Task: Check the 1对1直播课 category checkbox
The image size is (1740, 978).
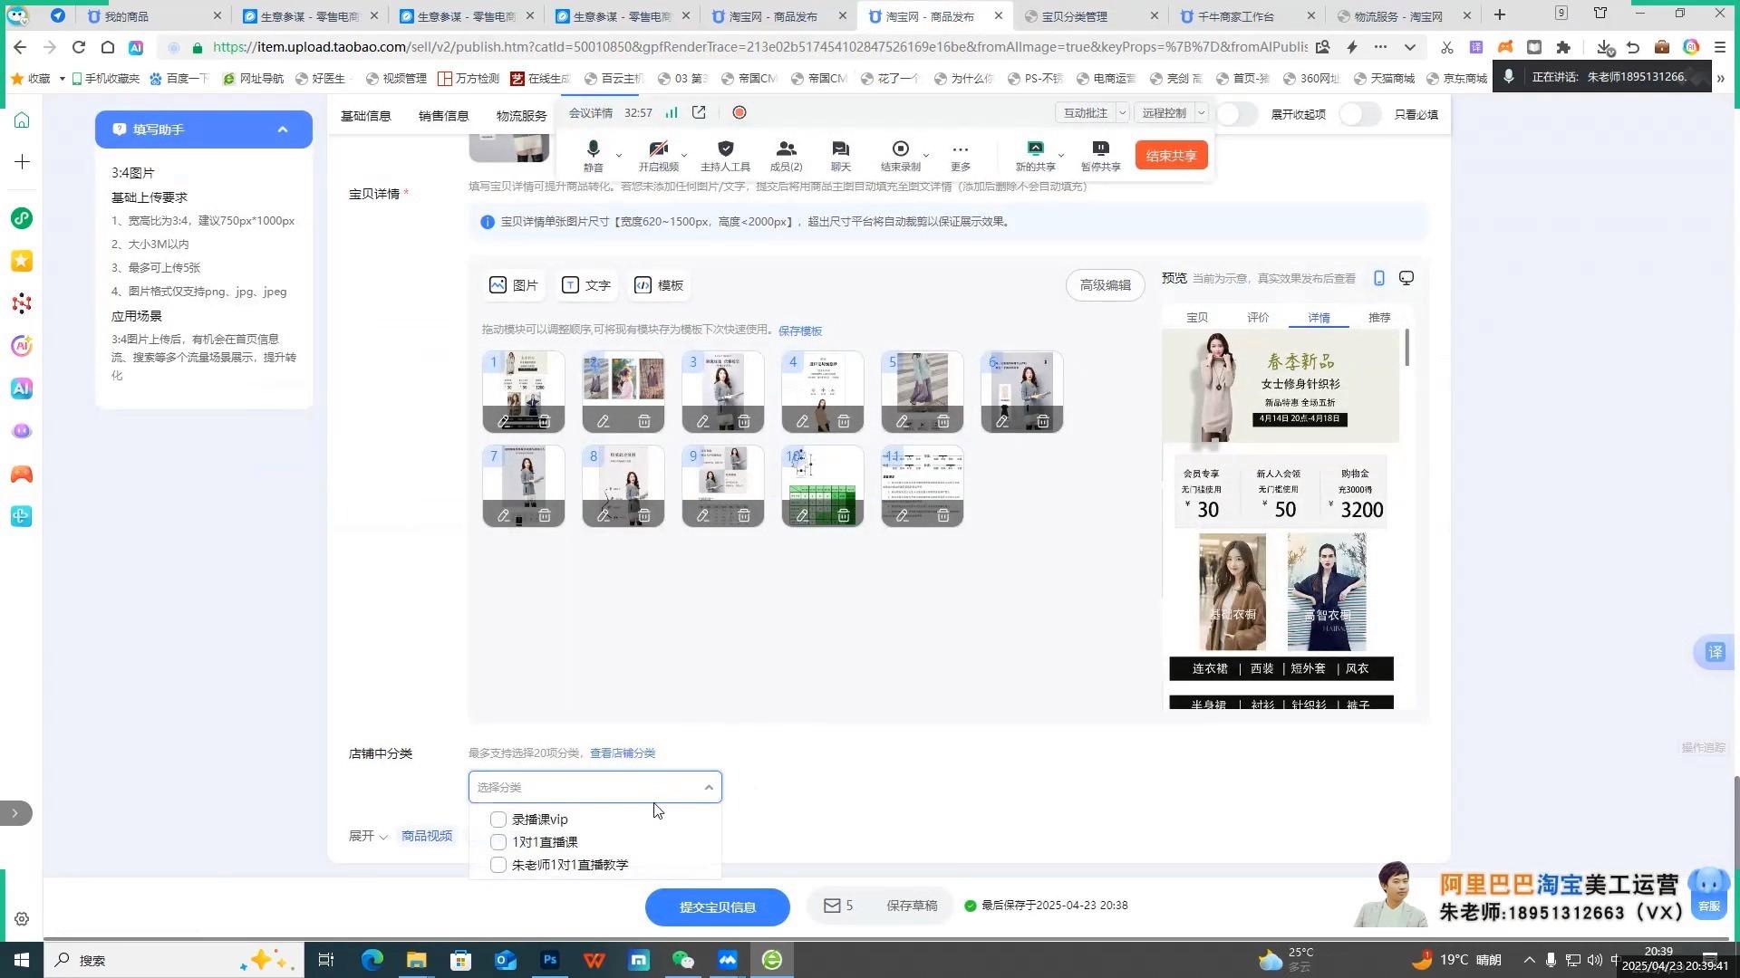Action: coord(498,842)
